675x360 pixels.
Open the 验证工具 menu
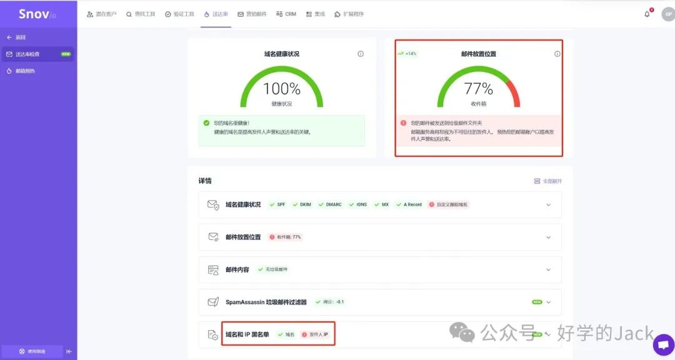pyautogui.click(x=179, y=14)
